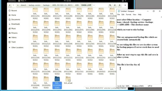Image resolution: width=162 pixels, height=91 pixels.
Task: Show earlier path segments with left arrow
Action: [x=18, y=5]
